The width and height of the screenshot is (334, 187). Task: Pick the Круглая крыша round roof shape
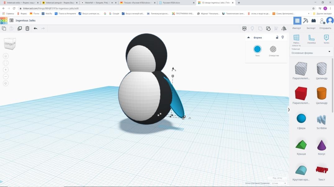tap(301, 173)
